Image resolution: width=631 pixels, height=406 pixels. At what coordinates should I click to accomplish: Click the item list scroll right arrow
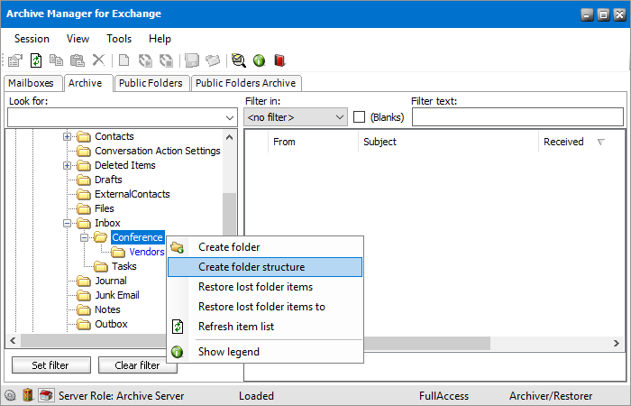pyautogui.click(x=616, y=343)
